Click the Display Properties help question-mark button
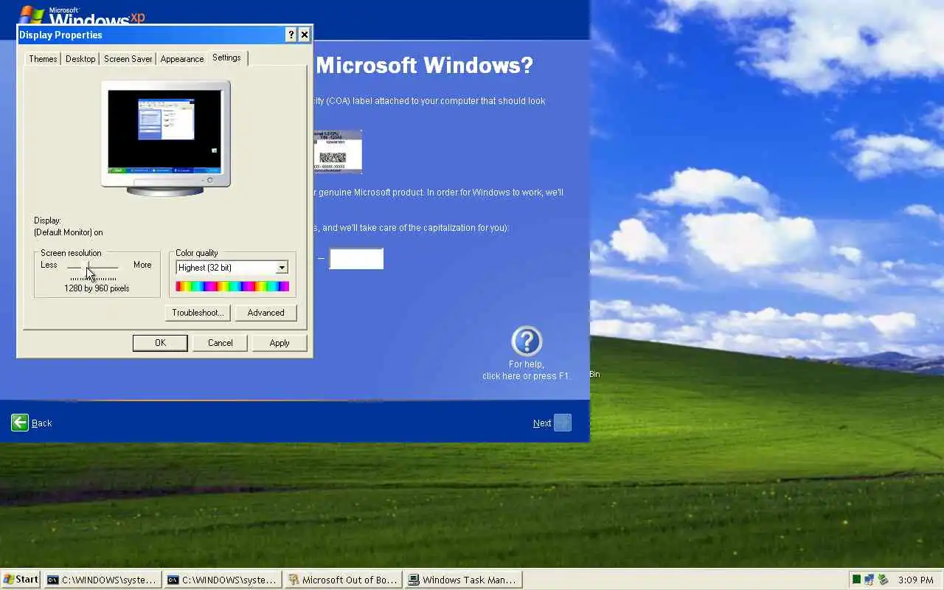The image size is (944, 590). pyautogui.click(x=291, y=35)
